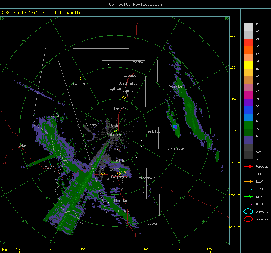The width and height of the screenshot is (271, 253).
Task: Click the RockyMH label
Action: tap(79, 84)
